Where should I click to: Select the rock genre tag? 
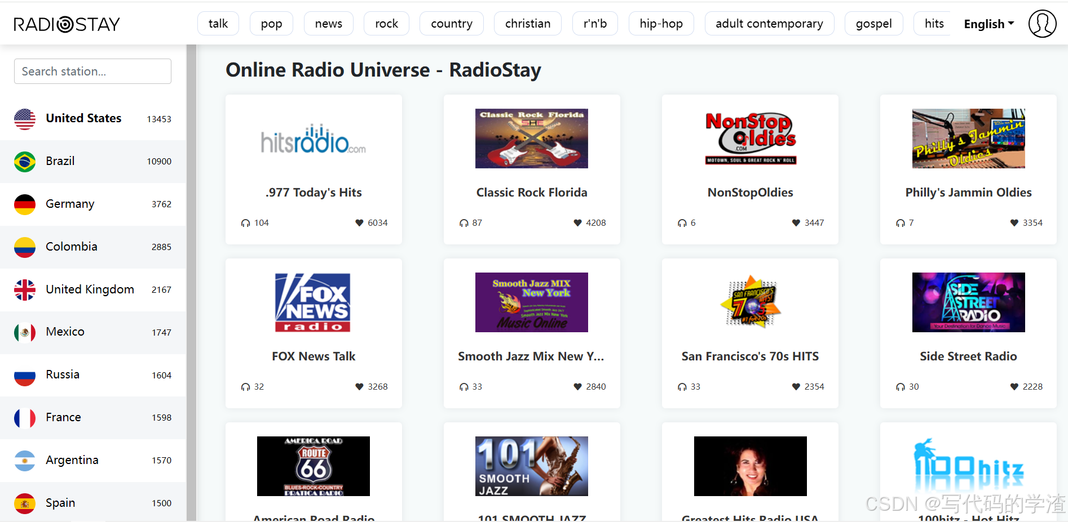[386, 24]
